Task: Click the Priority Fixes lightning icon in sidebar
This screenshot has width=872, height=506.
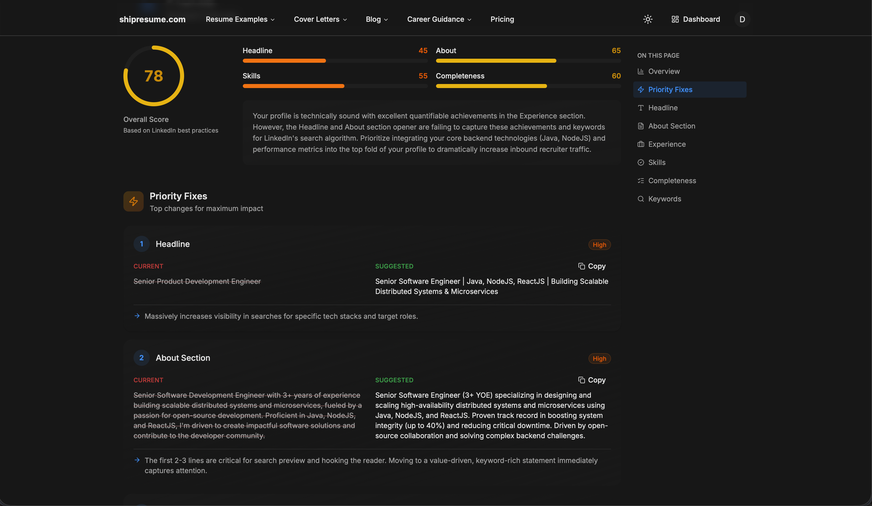Action: click(x=641, y=89)
